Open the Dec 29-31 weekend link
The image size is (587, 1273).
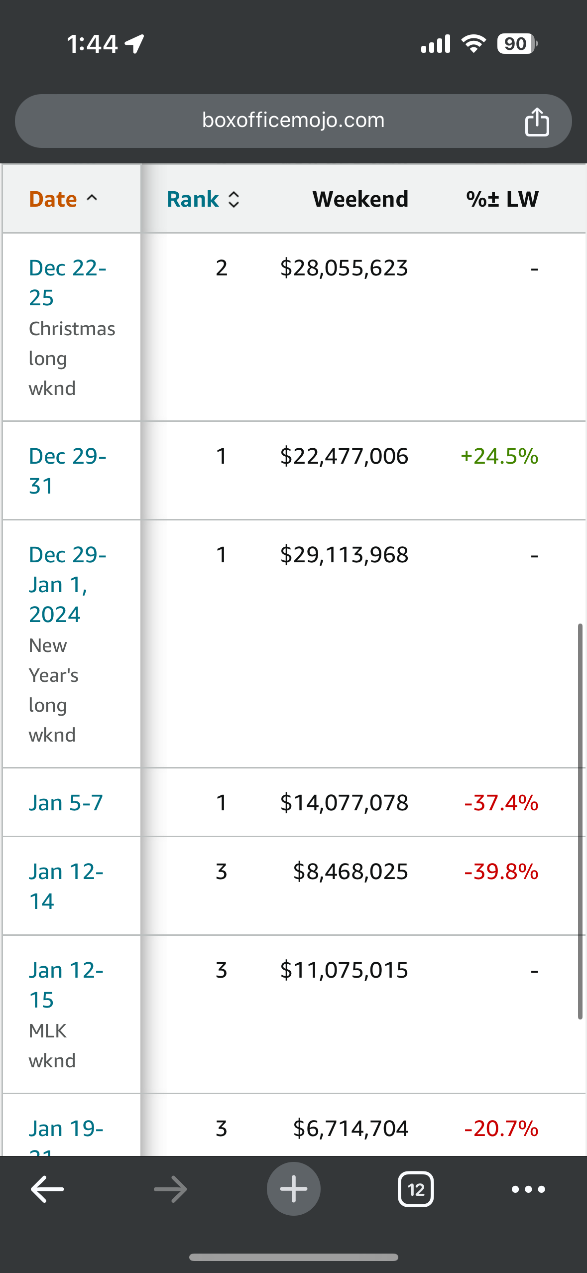point(67,471)
